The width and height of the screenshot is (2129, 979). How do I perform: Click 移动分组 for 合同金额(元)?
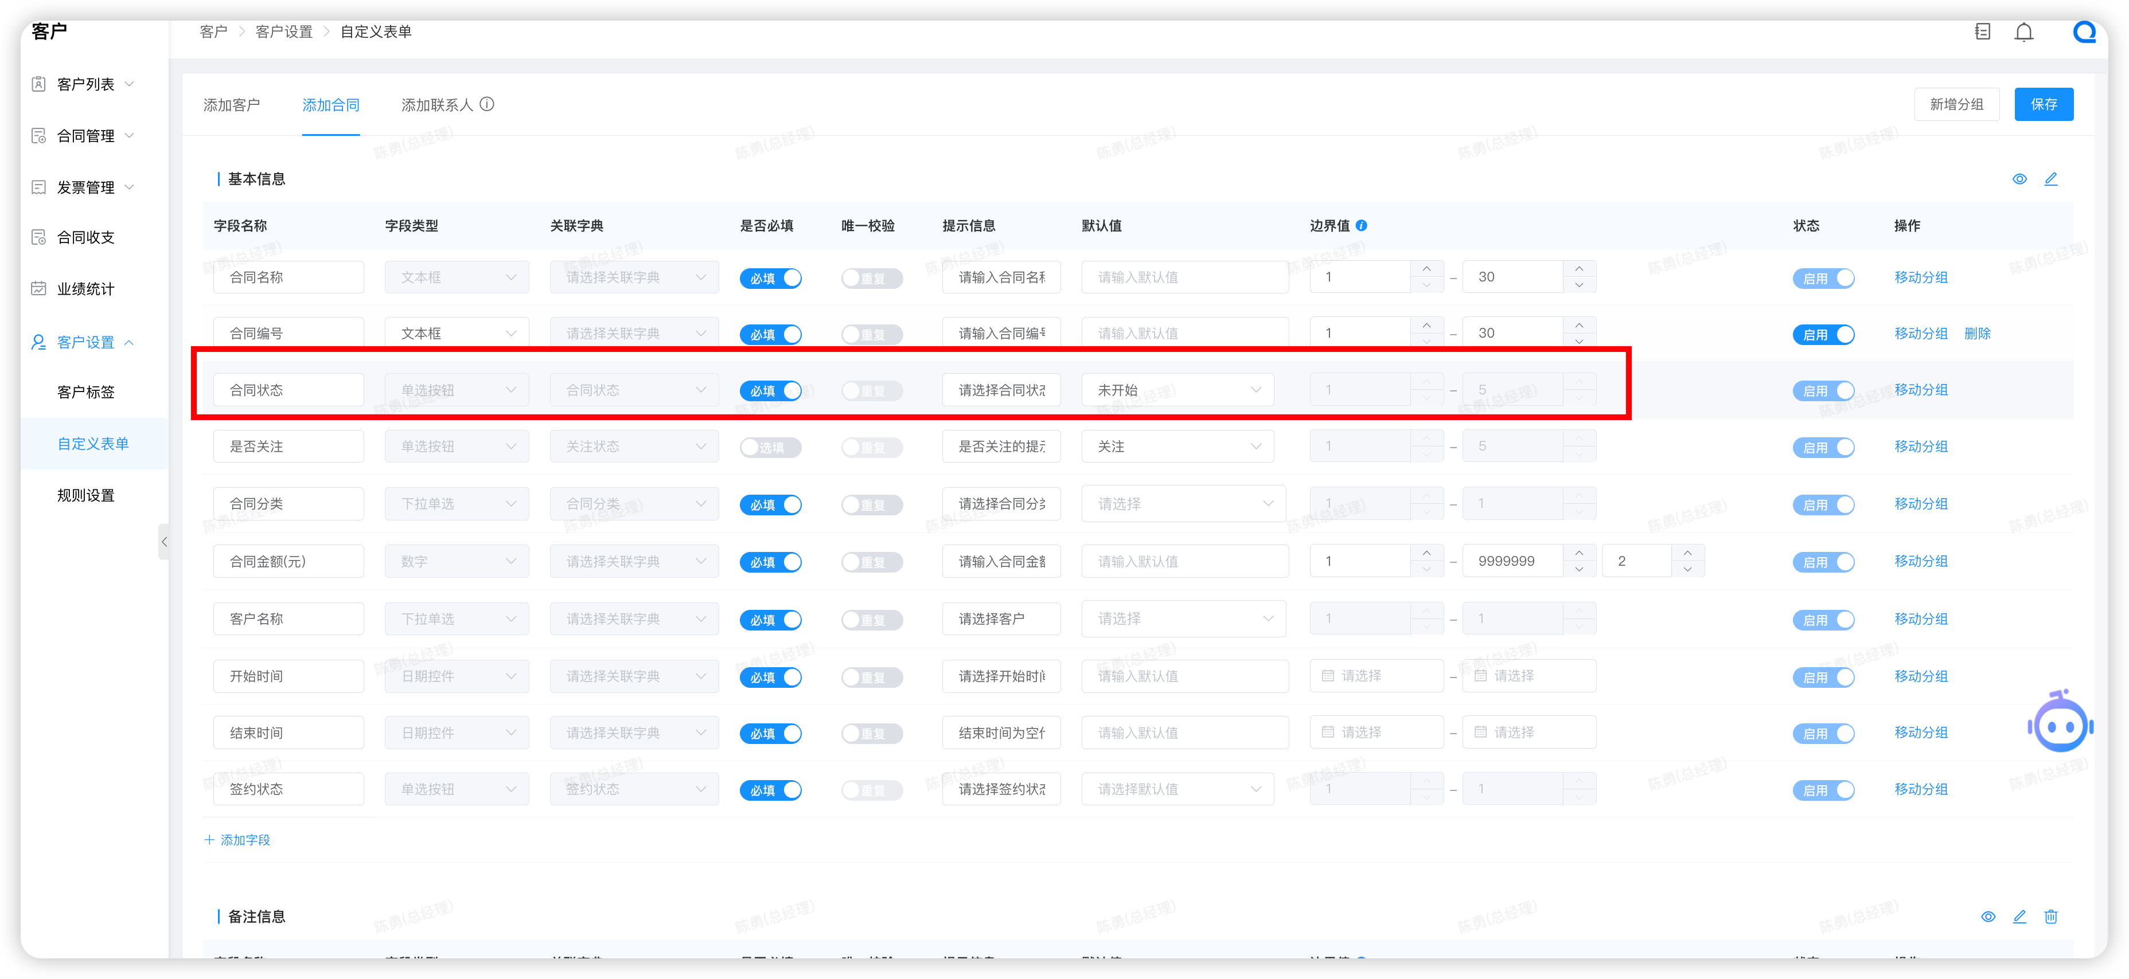coord(1921,561)
